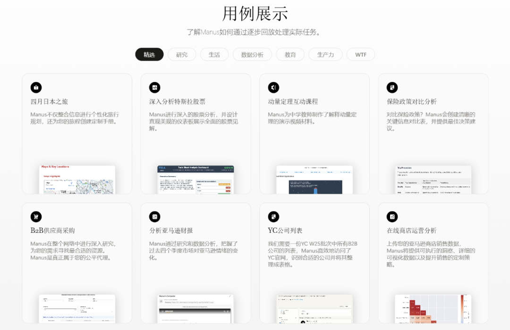Viewport: 510px width, 330px height.
Task: Click the description text under 四月日本之旅
Action: pyautogui.click(x=75, y=118)
